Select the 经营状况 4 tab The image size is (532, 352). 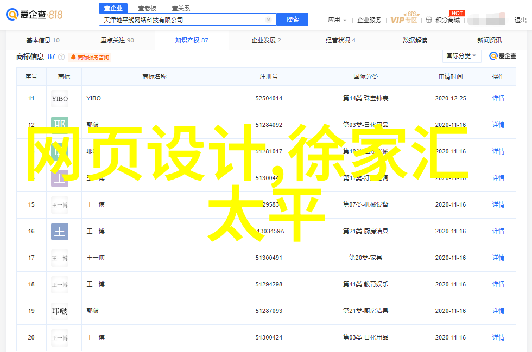(341, 40)
